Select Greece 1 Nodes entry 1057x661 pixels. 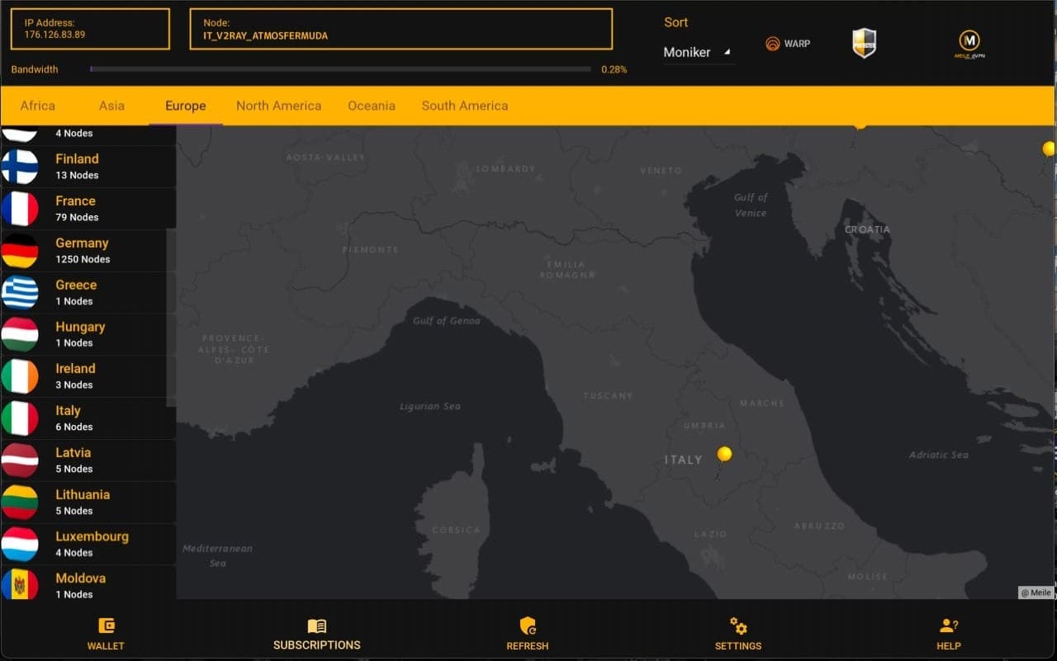pyautogui.click(x=88, y=293)
